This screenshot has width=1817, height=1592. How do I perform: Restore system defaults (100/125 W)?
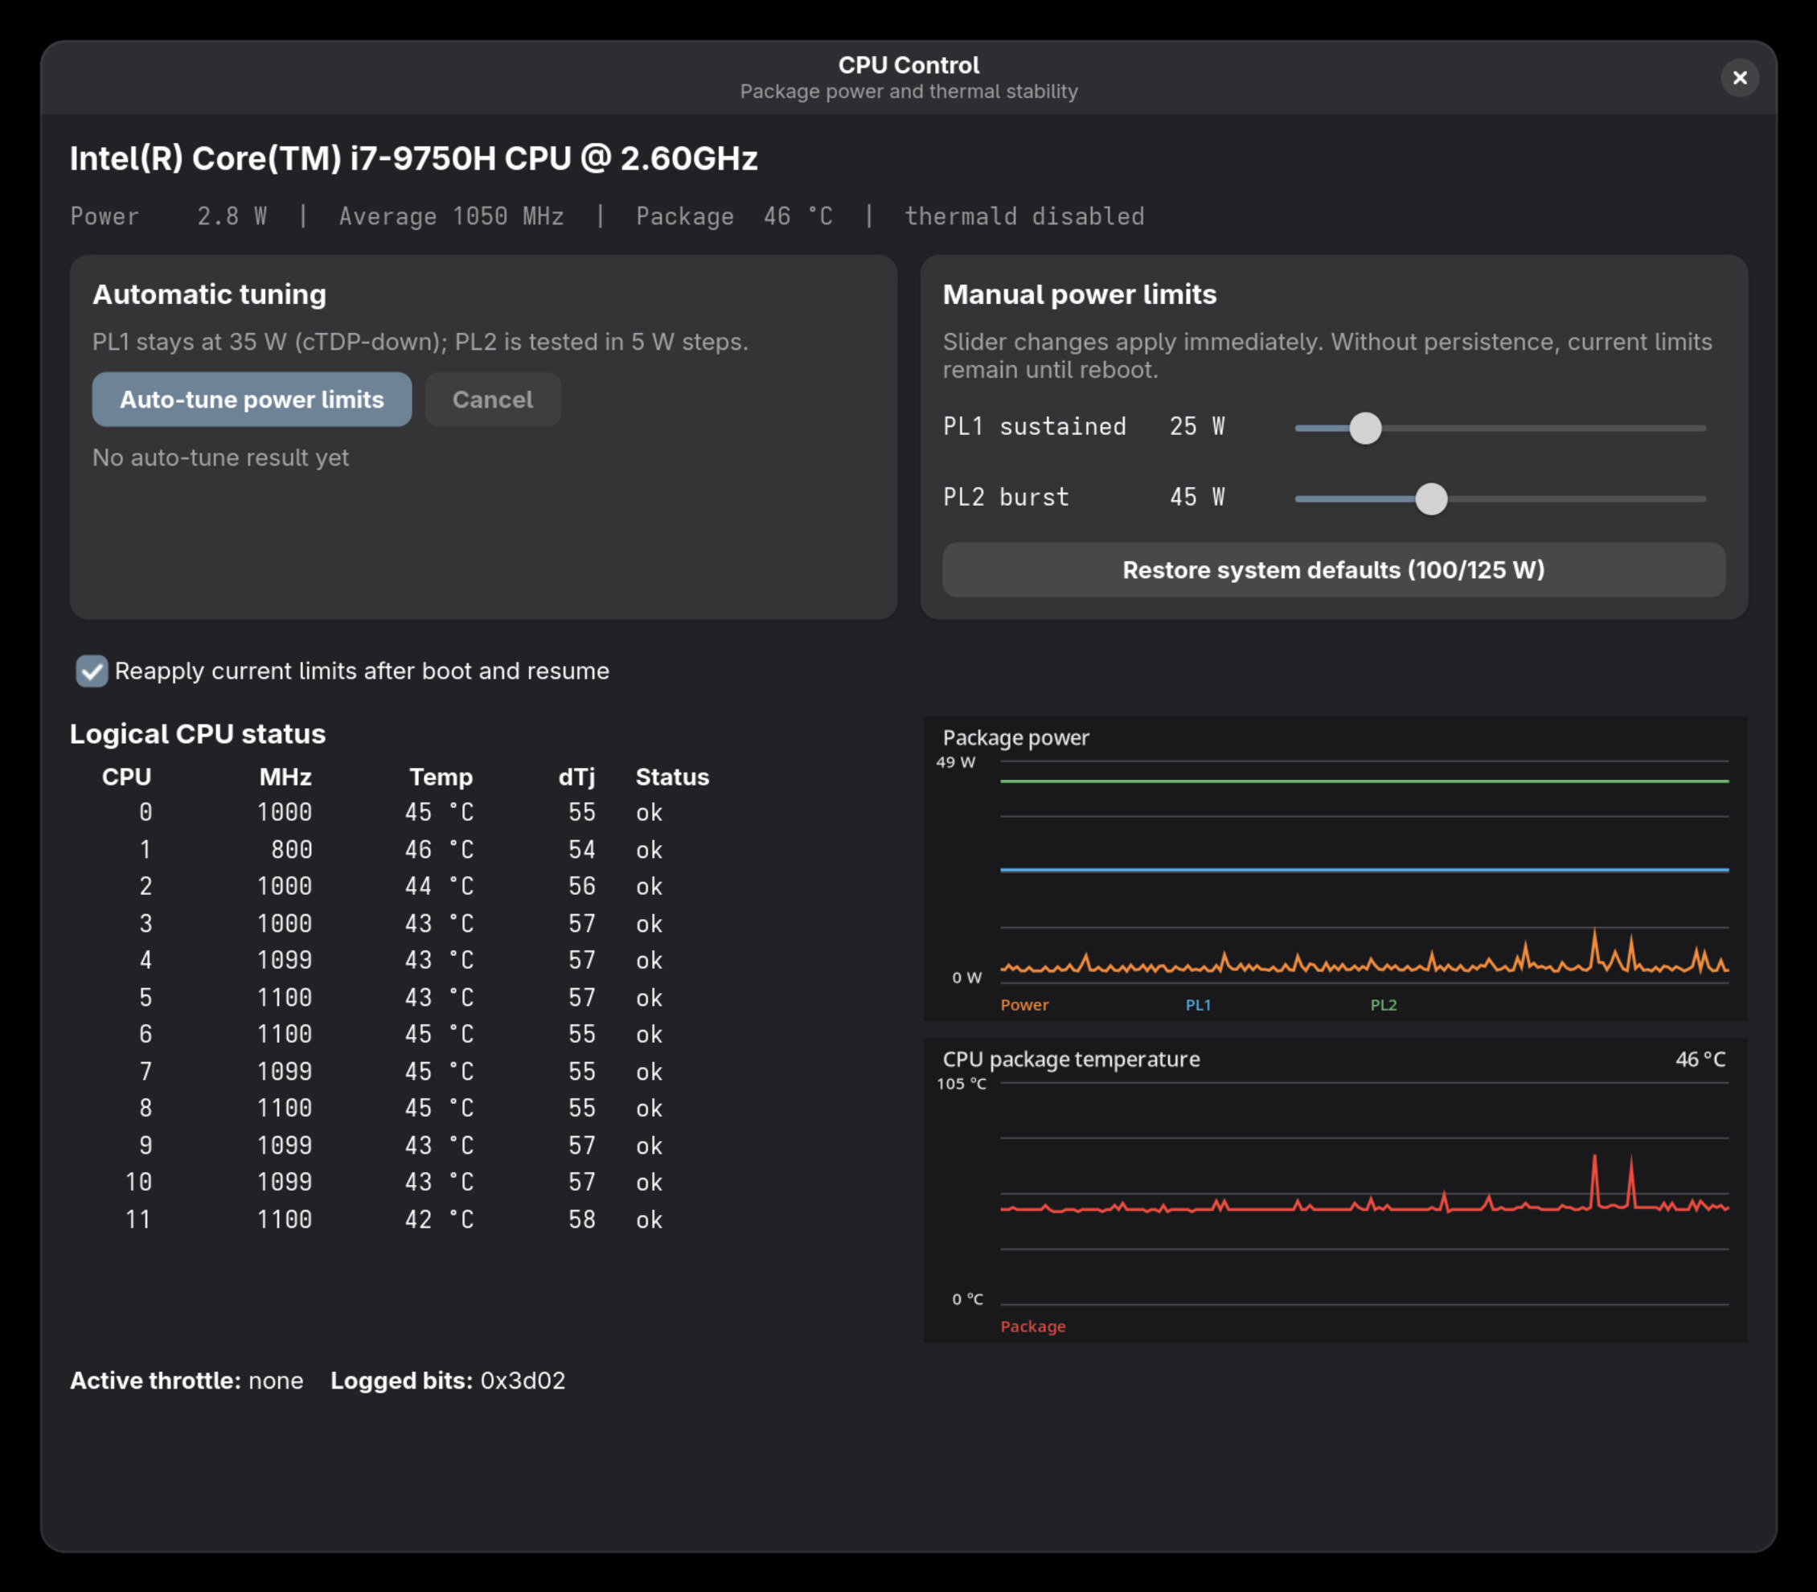click(x=1333, y=569)
